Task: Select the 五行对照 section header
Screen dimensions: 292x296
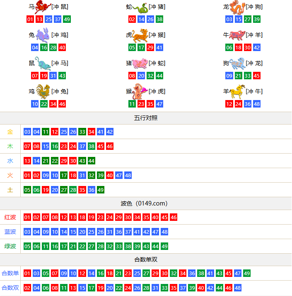Action: [146, 118]
